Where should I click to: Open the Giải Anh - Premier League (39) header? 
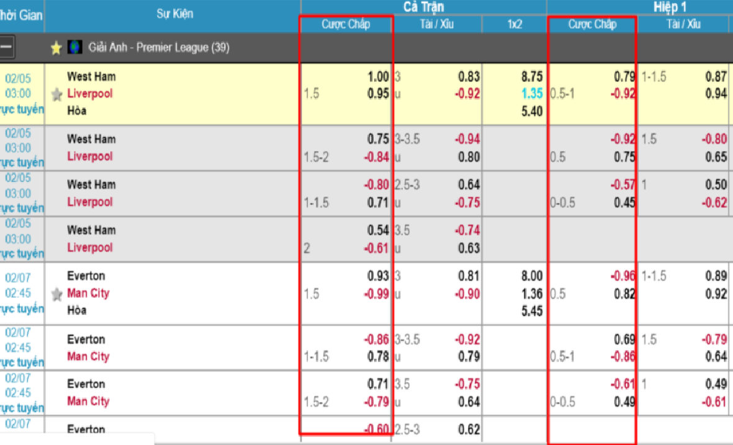(159, 48)
